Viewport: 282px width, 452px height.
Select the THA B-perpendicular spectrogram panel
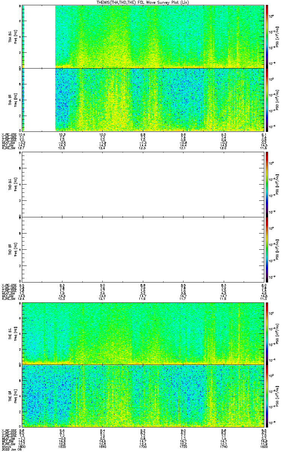(143, 37)
